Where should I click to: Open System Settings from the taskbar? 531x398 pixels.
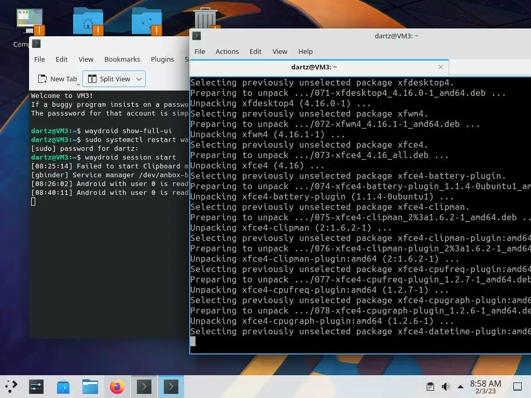coord(36,387)
